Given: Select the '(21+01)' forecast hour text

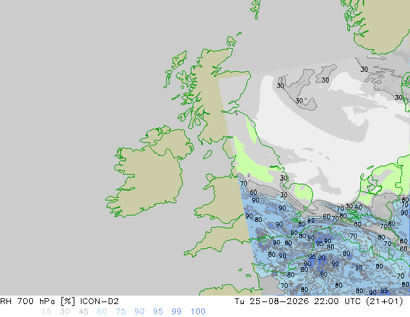Looking at the screenshot, I should point(384,301).
